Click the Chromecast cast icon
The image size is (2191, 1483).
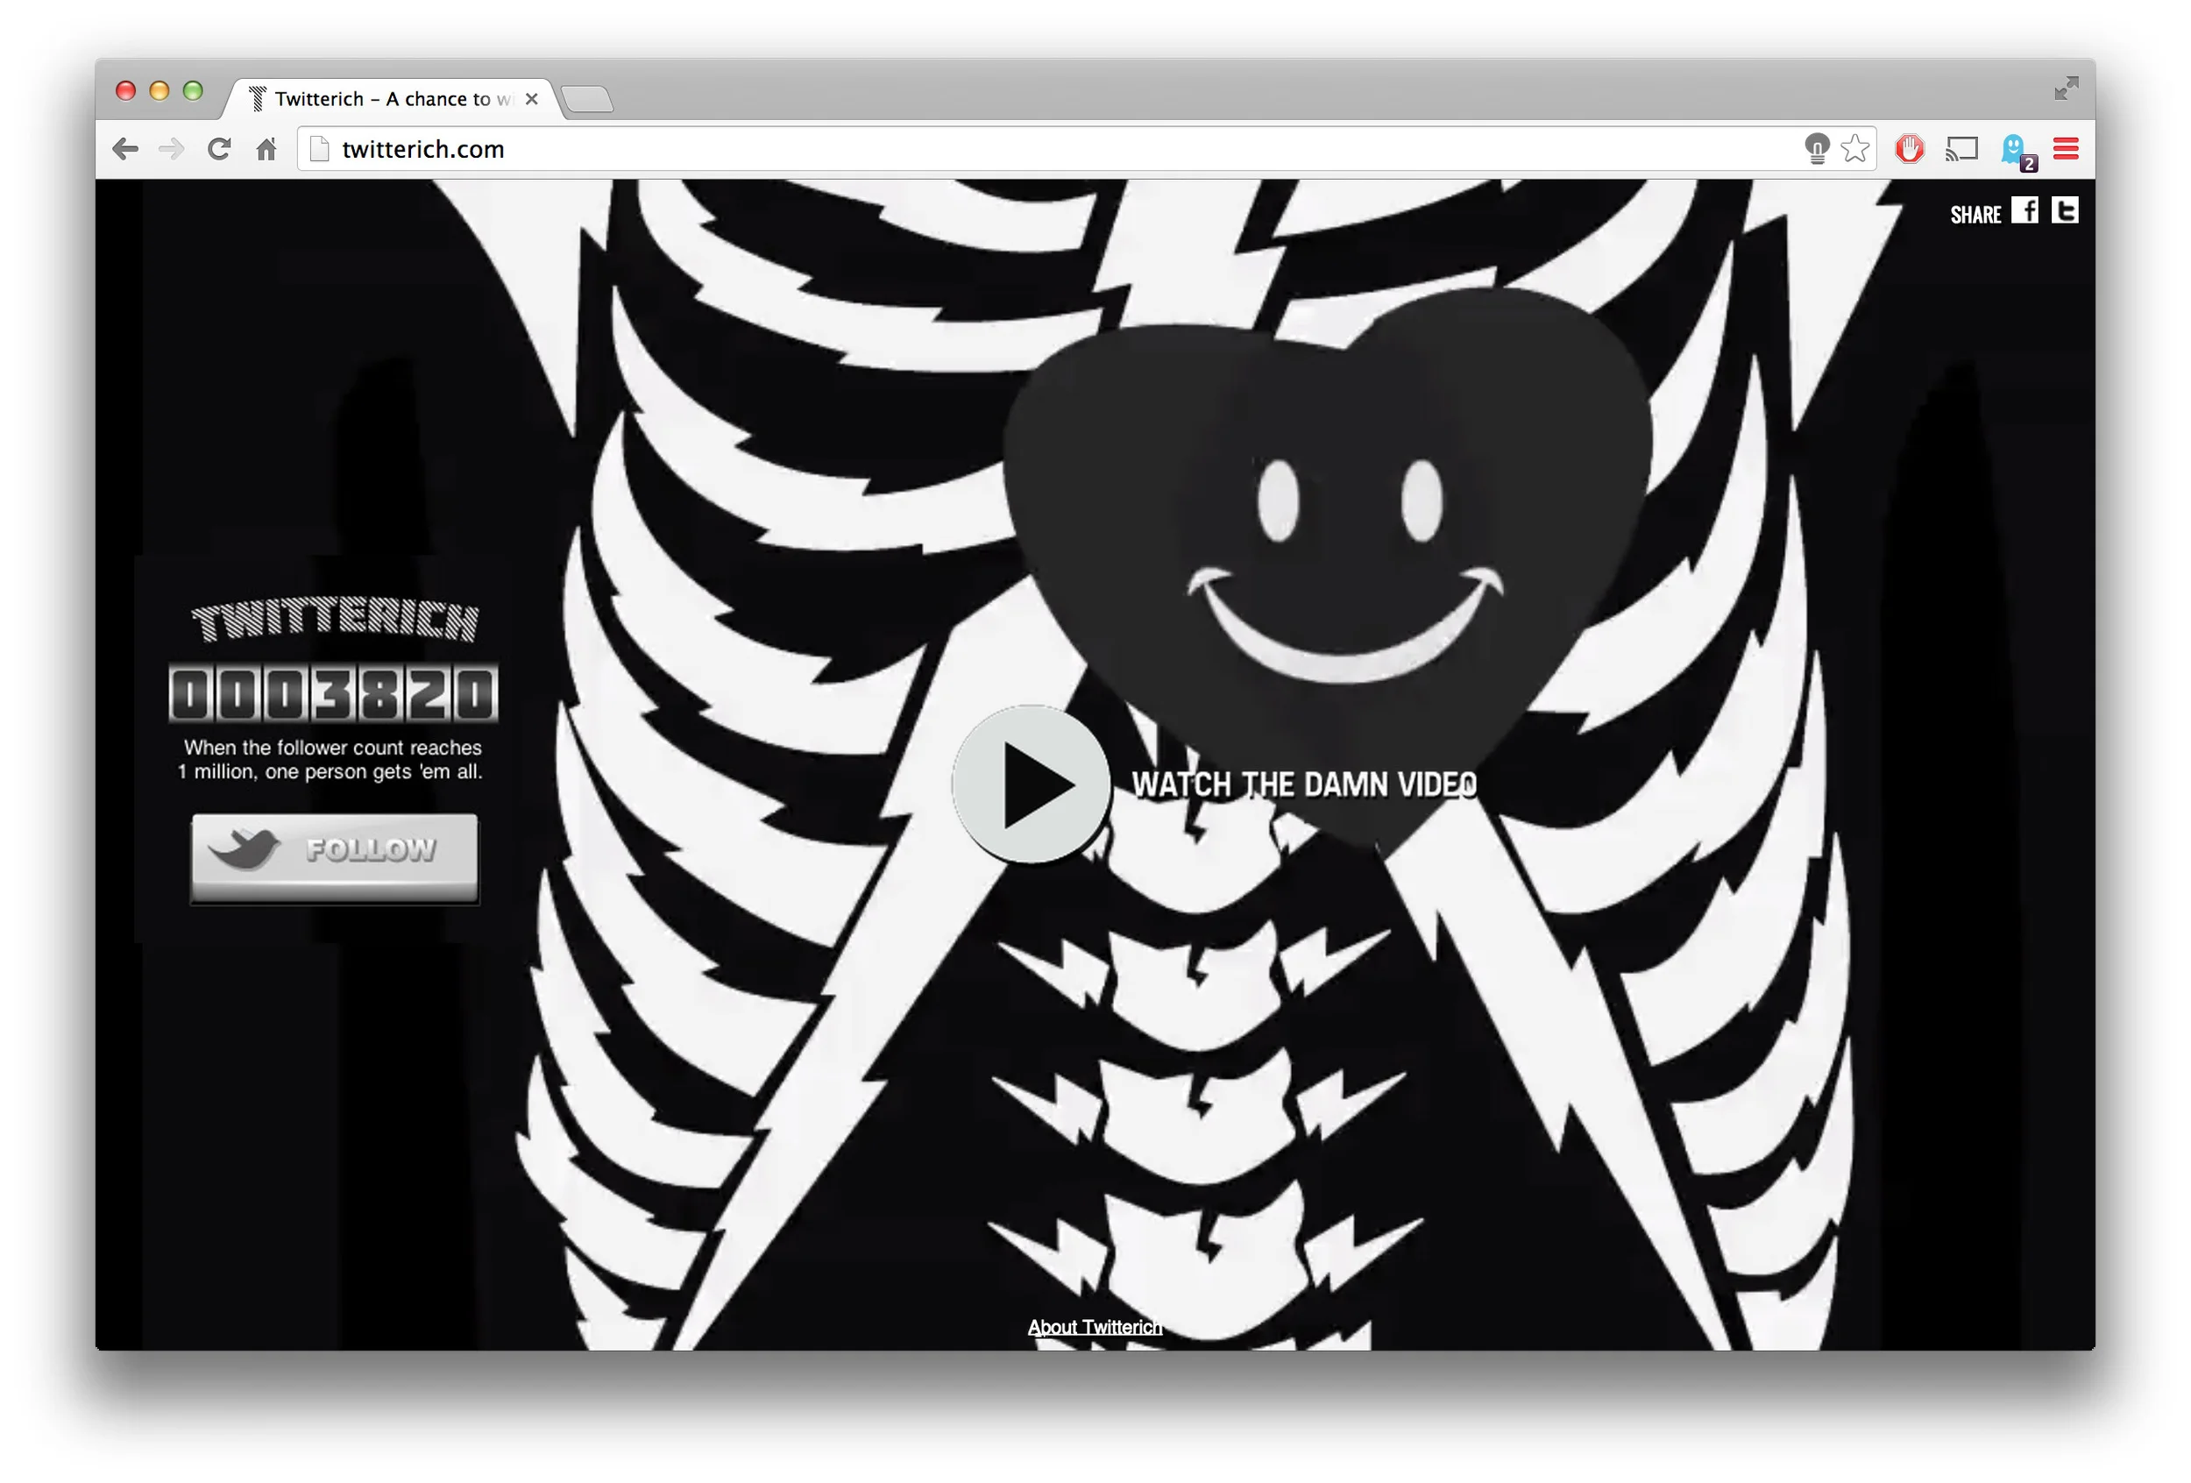pos(1962,149)
